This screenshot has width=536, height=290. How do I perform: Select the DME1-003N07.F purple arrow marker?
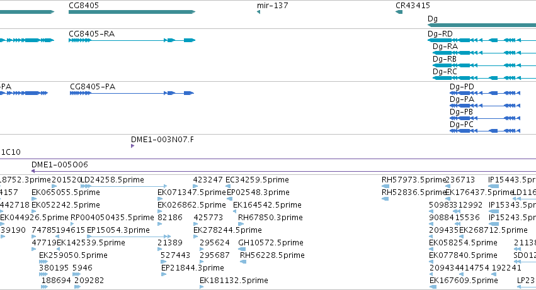coord(133,146)
